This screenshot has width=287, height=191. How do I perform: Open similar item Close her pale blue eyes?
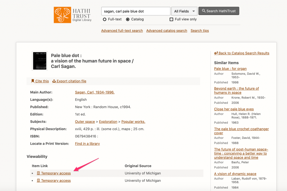[234, 109]
